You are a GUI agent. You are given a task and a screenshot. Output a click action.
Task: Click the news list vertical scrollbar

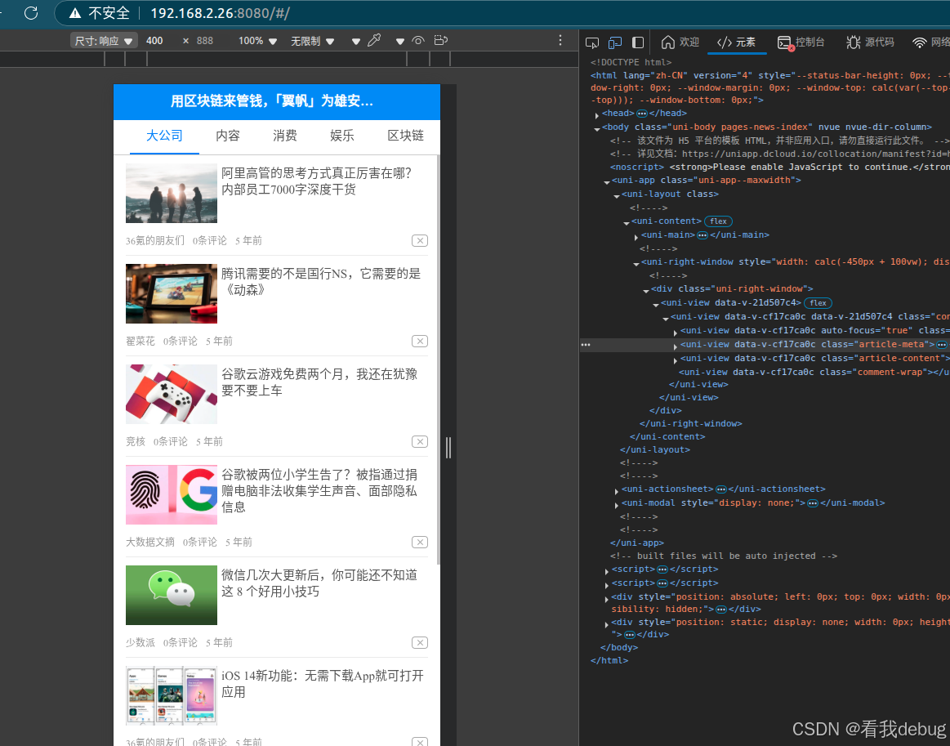(x=438, y=360)
